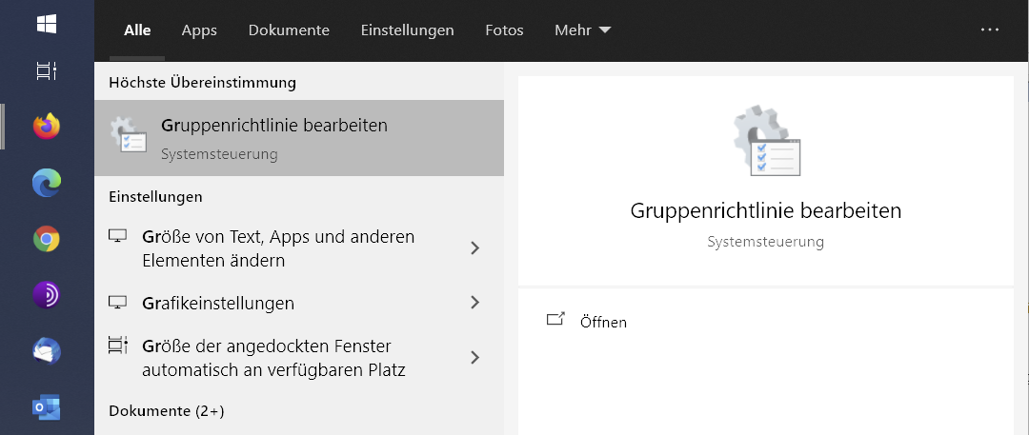Click the snap icon beside Größe der angedockten Fenster
Viewport: 1029px width, 435px height.
[117, 345]
